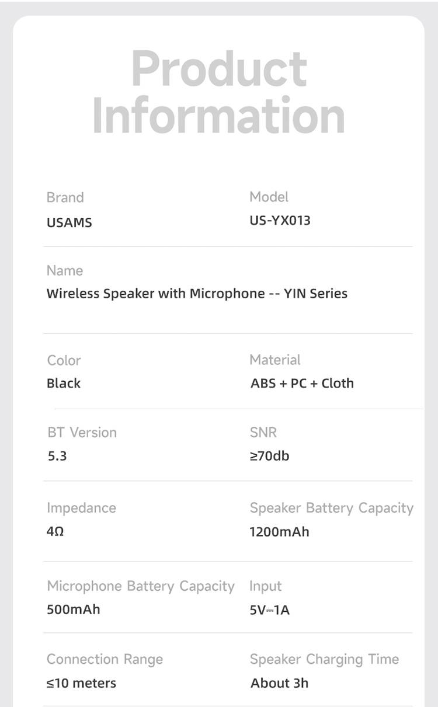
Task: Click the 4Ω impedance value
Action: (x=55, y=532)
